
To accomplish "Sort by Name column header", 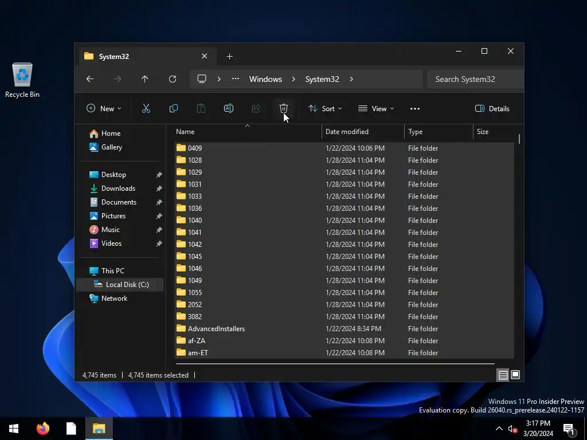I will [247, 132].
